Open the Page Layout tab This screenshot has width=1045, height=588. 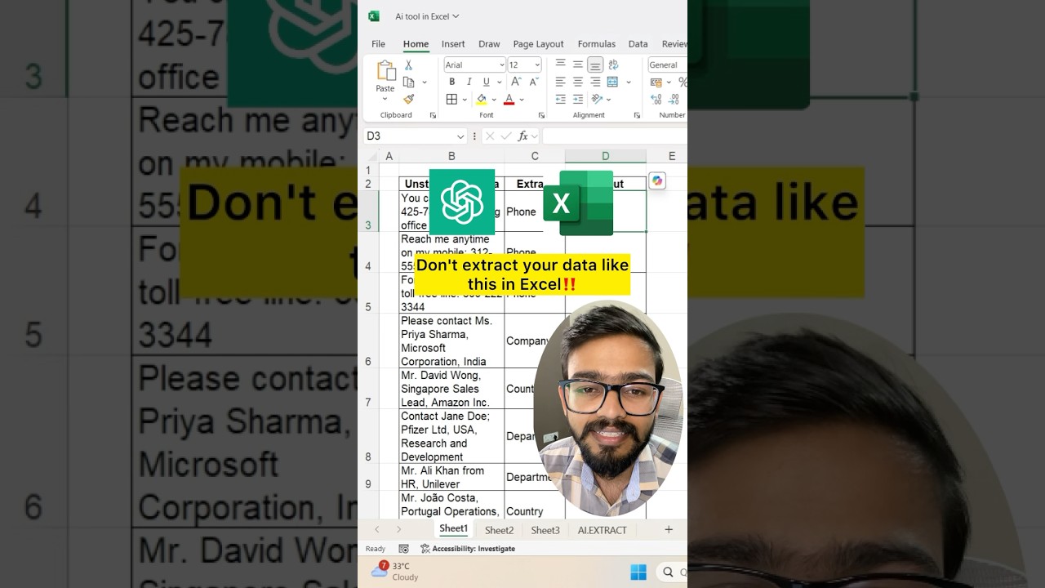(538, 44)
